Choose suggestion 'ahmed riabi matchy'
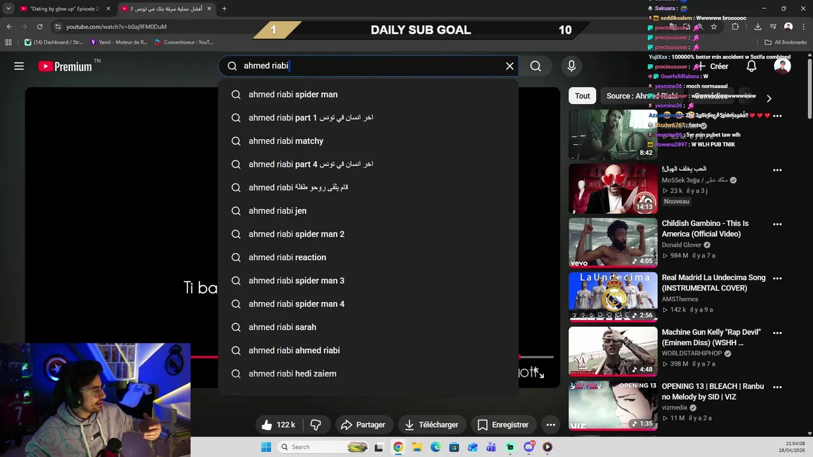 pos(368,141)
